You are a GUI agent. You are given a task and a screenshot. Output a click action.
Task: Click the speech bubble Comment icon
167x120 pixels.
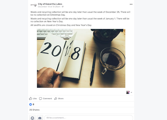[x=40, y=99]
